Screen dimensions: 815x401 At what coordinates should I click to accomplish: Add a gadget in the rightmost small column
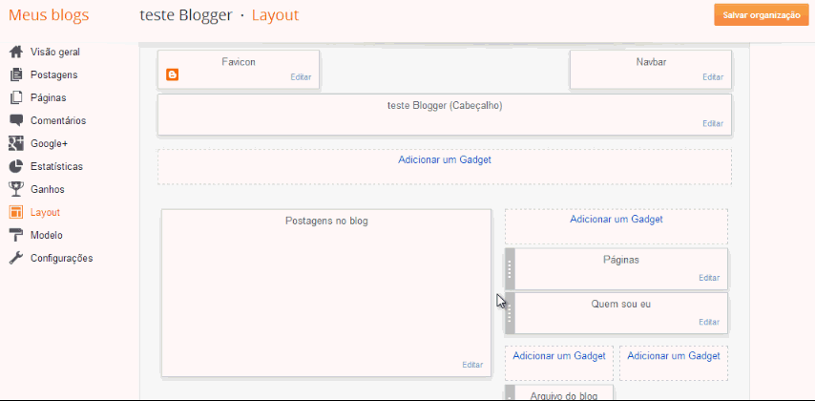click(x=674, y=356)
